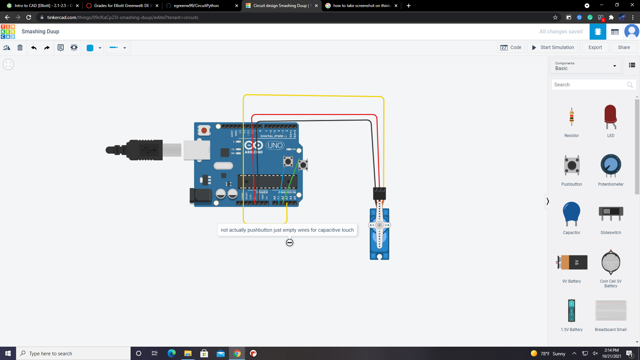
Task: Toggle component list layout icon
Action: pos(632,65)
